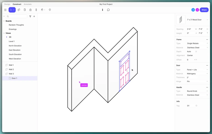Open the East Elevation view

15,50
